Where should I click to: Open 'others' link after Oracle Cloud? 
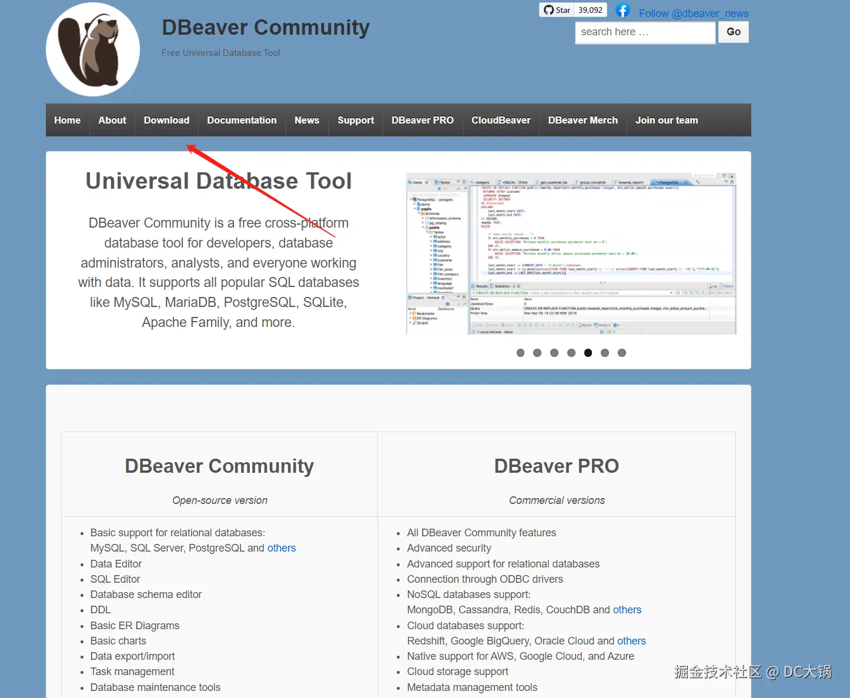631,641
